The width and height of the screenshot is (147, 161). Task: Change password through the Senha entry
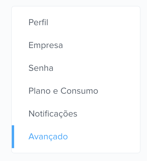tap(41, 68)
